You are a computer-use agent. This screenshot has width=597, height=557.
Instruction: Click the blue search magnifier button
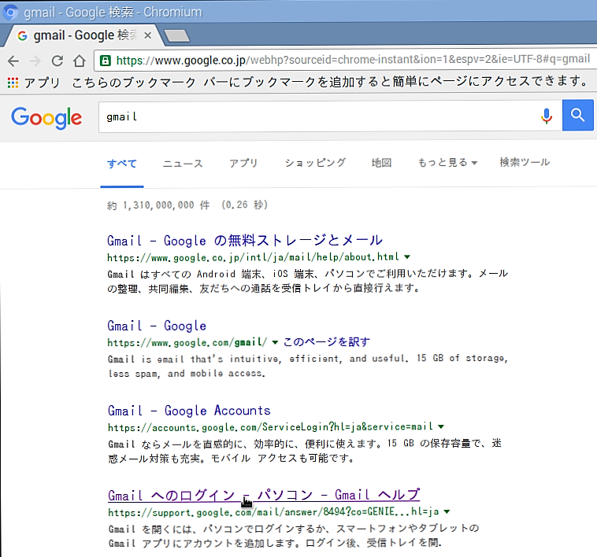577,115
